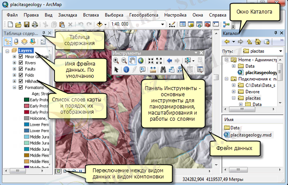Image resolution: width=288 pixels, height=185 pixels.
Task: Go back to previous extent
Action: tap(169, 60)
